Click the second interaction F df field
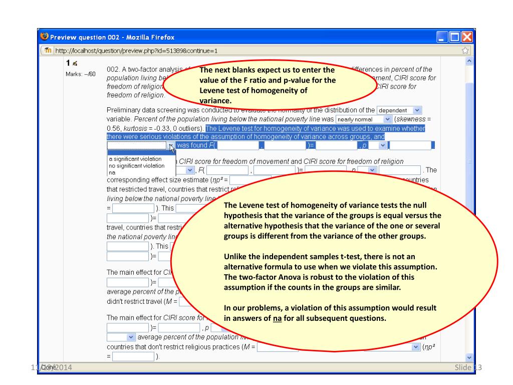513x385 pixels. coord(275,170)
